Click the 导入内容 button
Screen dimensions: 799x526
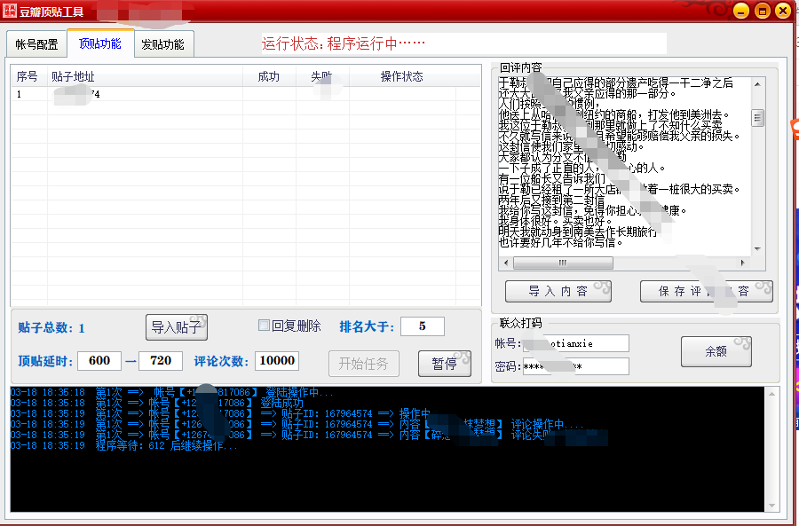pyautogui.click(x=558, y=291)
